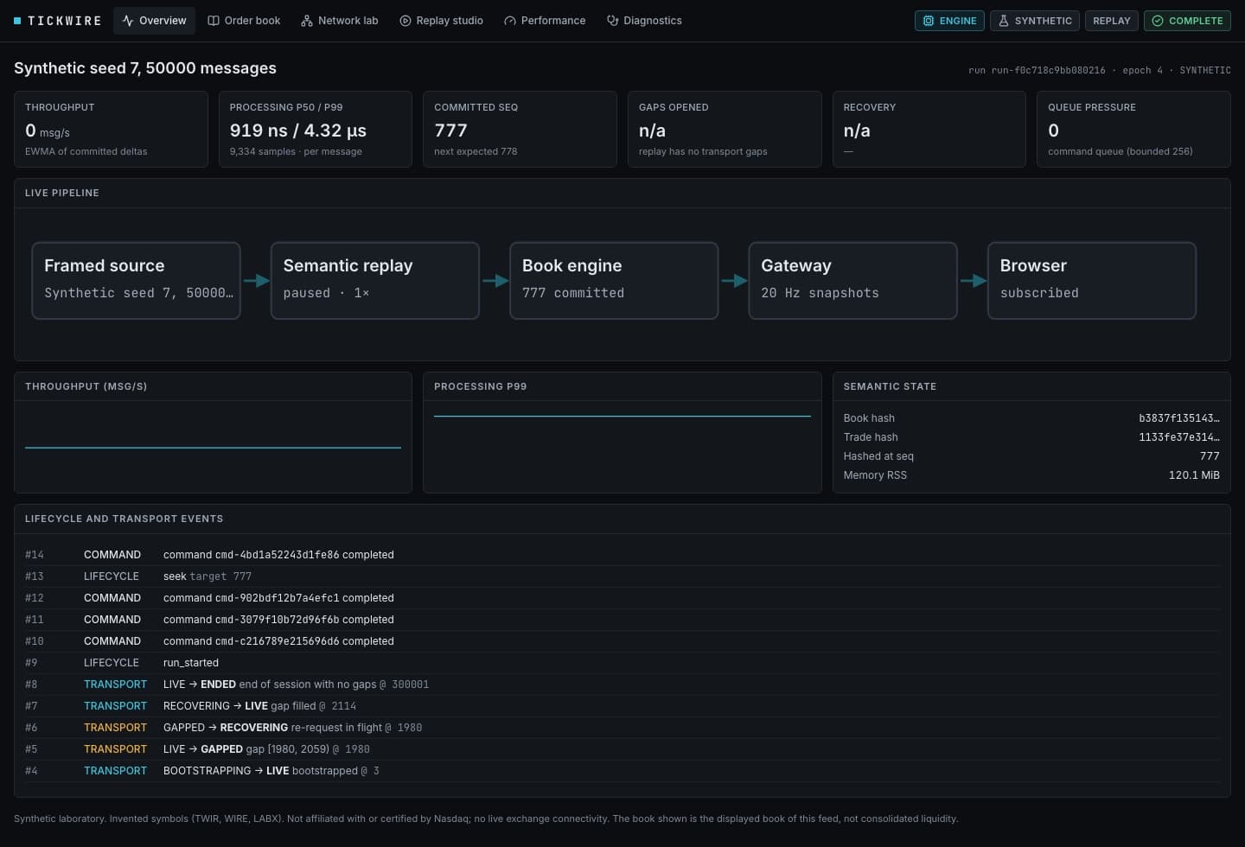1245x847 pixels.
Task: Click the Network lab nodes icon
Action: tap(307, 21)
